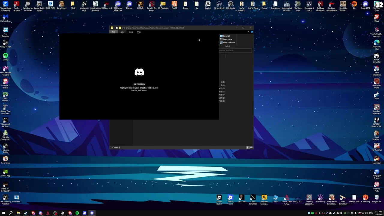Open File Explorer from the taskbar

tap(18, 213)
